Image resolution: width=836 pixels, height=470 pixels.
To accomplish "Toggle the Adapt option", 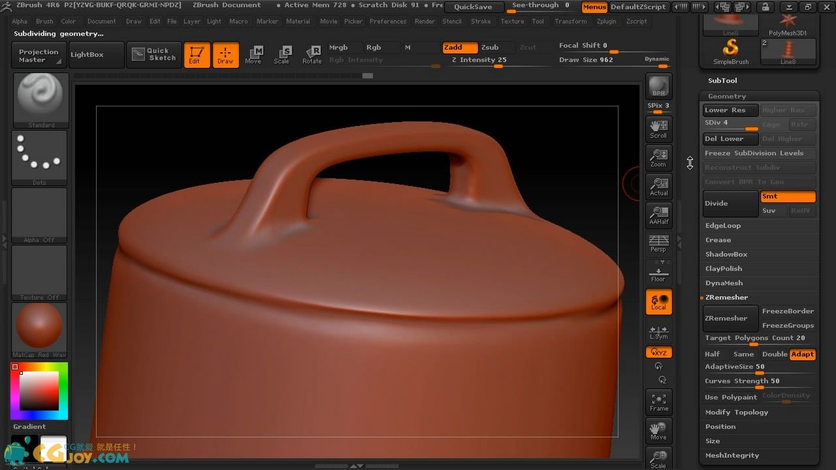I will point(802,354).
